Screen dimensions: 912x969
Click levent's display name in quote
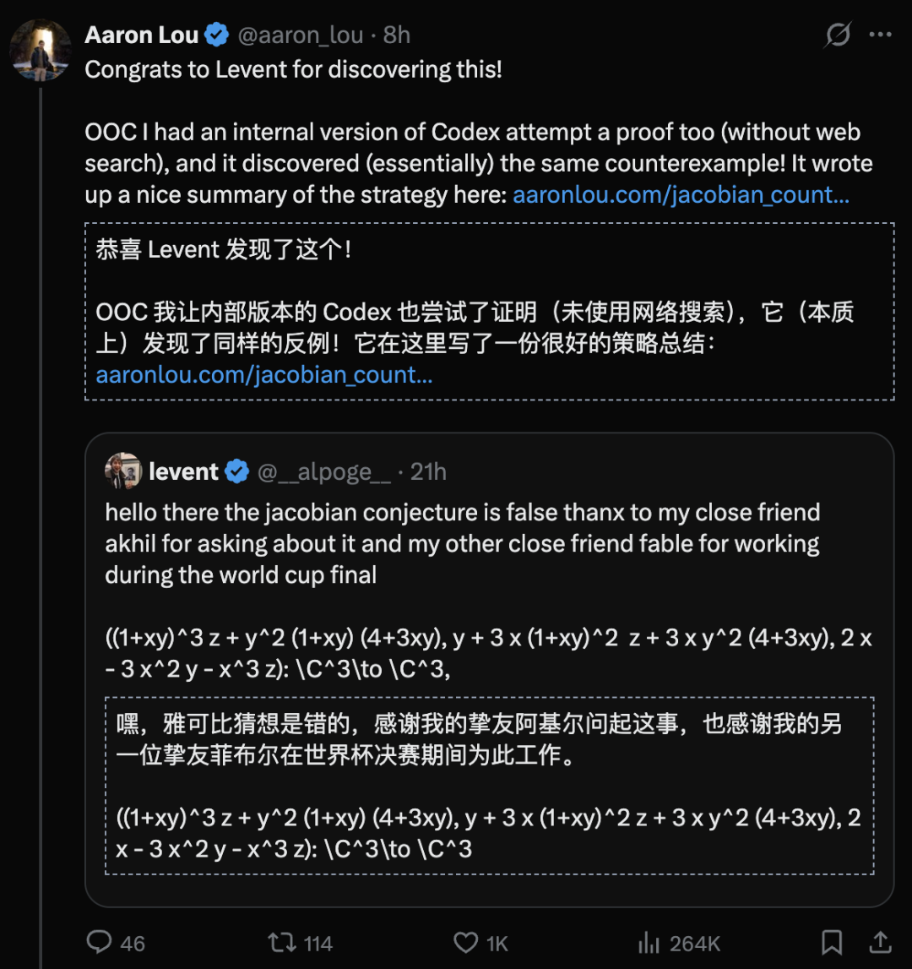tap(183, 471)
